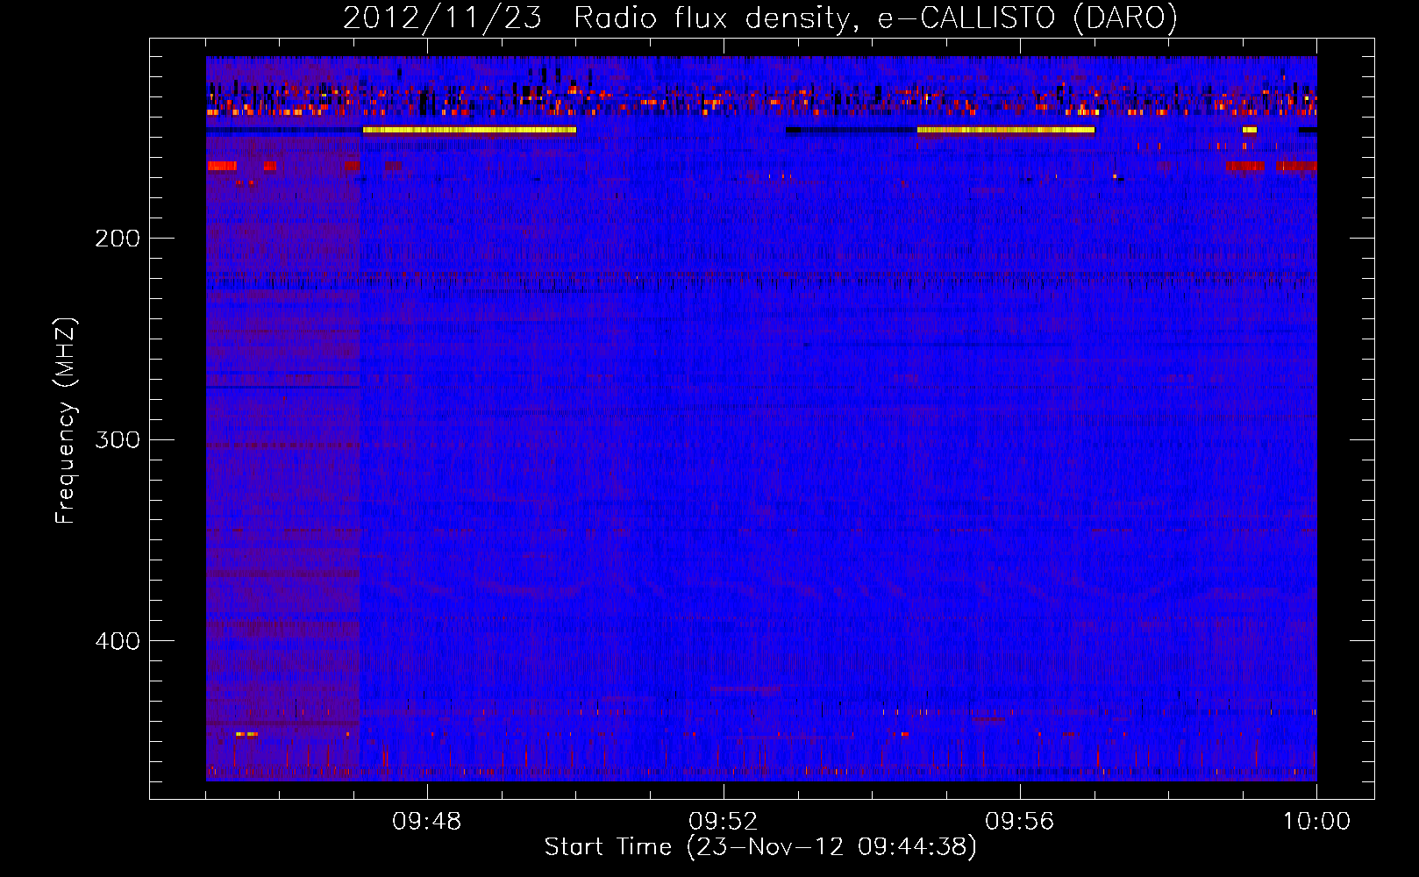
Task: Click the 'Frequency (MHZ)' y-axis label
Action: point(66,421)
